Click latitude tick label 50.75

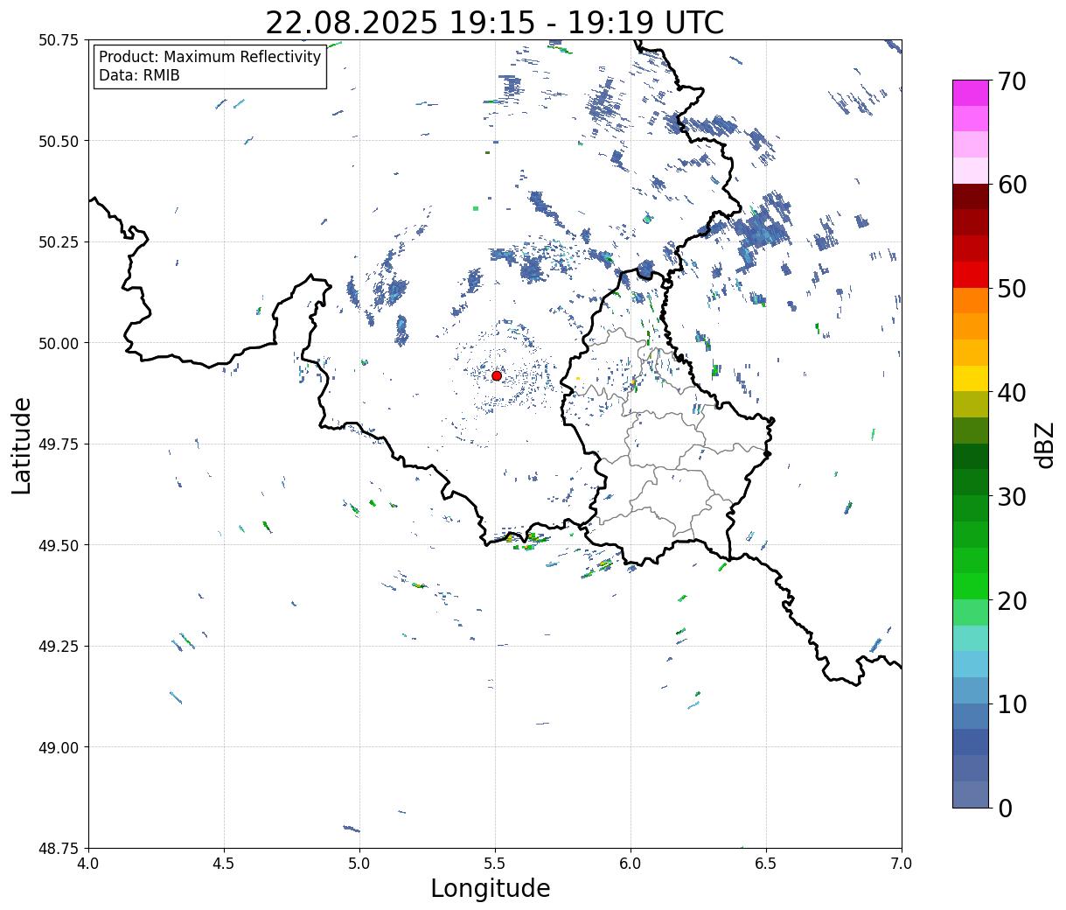pos(59,40)
